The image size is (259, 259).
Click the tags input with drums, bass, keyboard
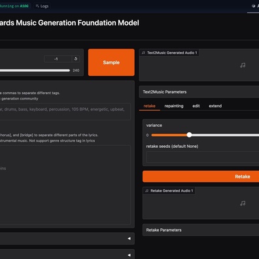coord(65,111)
